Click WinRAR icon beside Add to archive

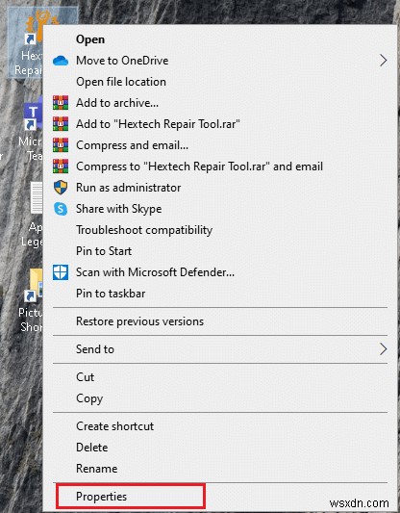pyautogui.click(x=61, y=103)
